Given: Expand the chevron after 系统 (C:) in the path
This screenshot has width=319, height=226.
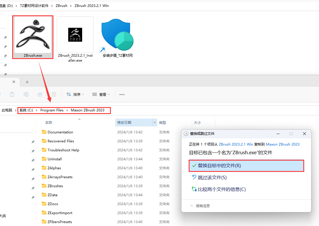Looking at the screenshot, I should click(x=37, y=110).
